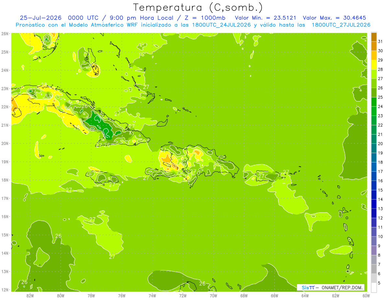Click the white swatch below 5
This screenshot has width=389, height=300.
(374, 287)
